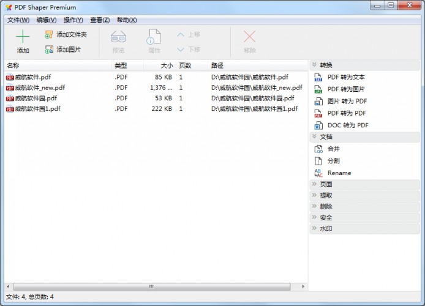Viewport: 425px width, 306px height.
Task: Click the 添加图片 label
Action: tap(69, 50)
